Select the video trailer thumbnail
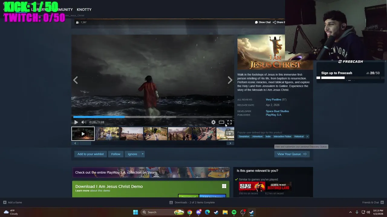 click(x=83, y=134)
